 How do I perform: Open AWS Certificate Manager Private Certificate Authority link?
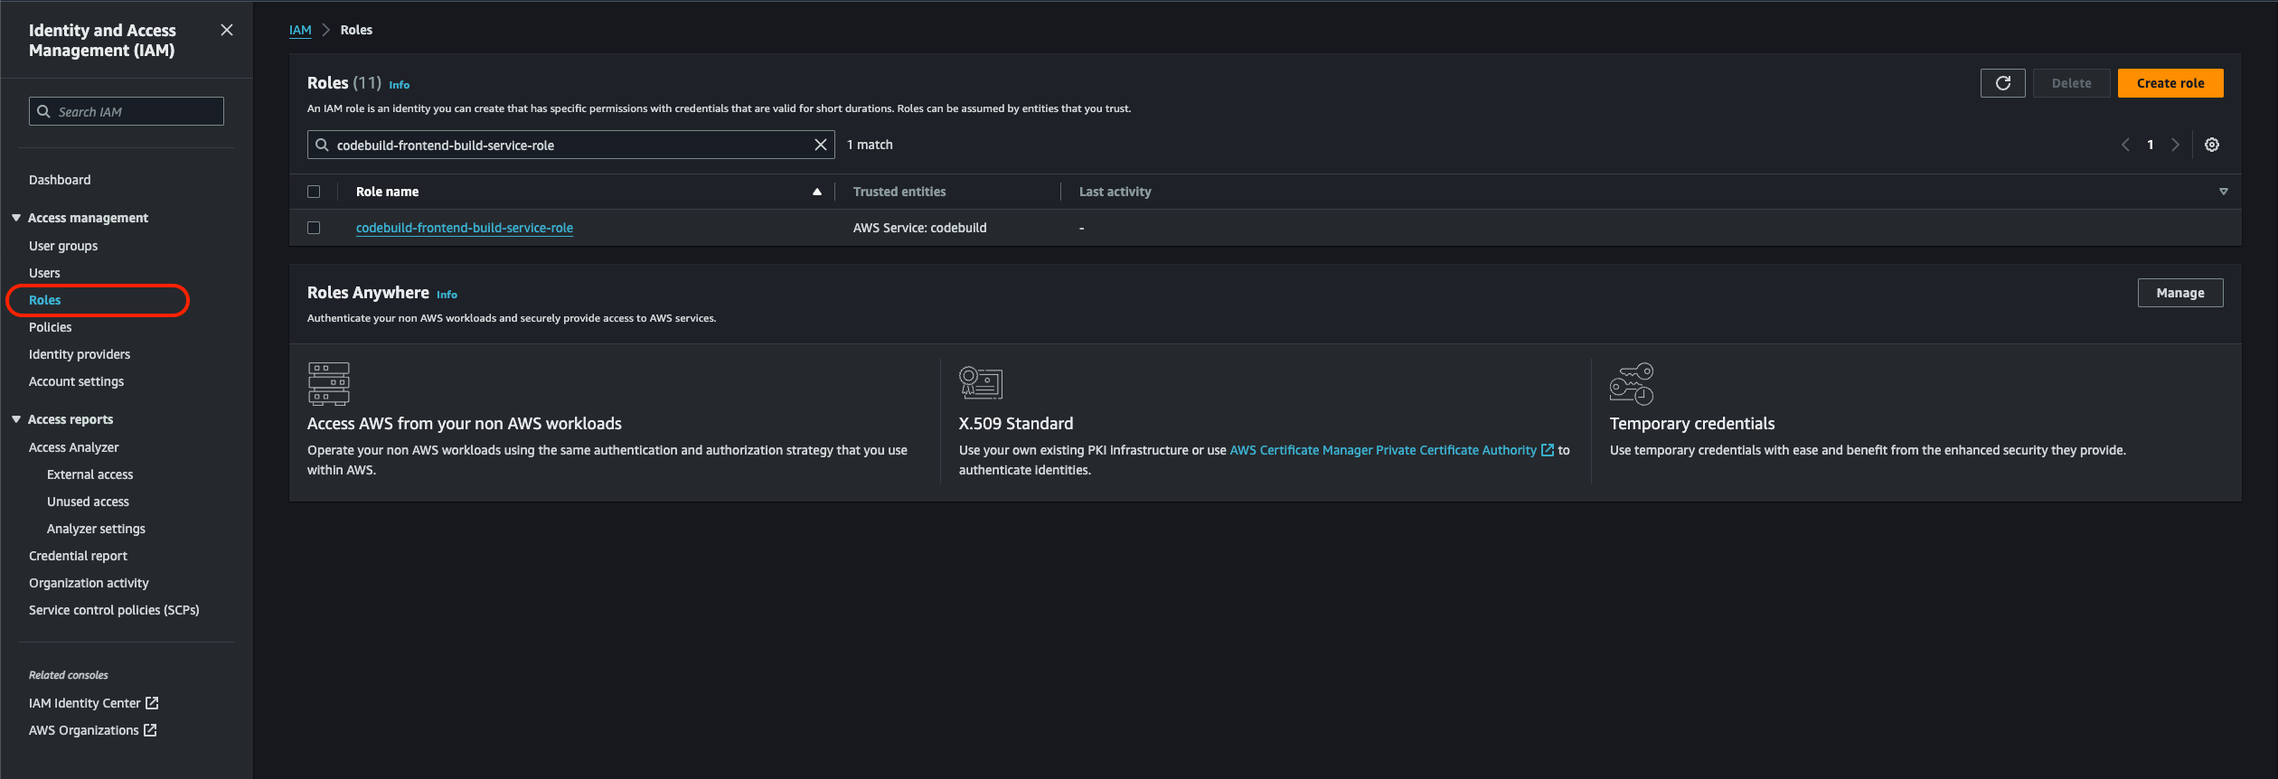(1383, 450)
